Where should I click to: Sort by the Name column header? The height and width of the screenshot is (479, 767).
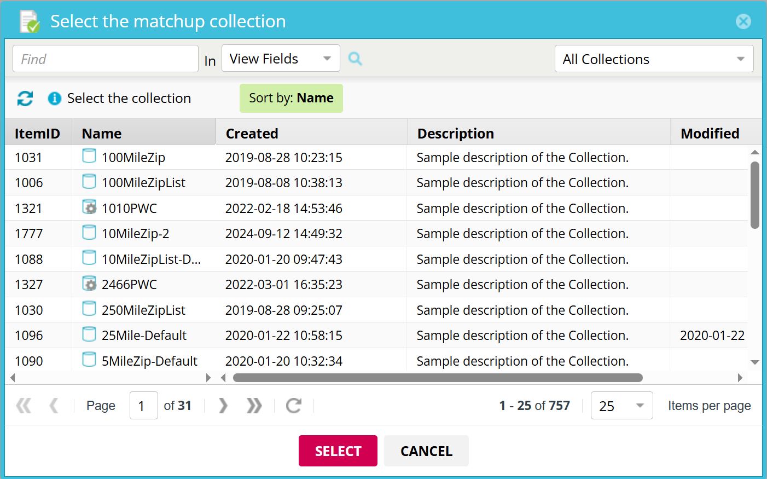pyautogui.click(x=143, y=133)
